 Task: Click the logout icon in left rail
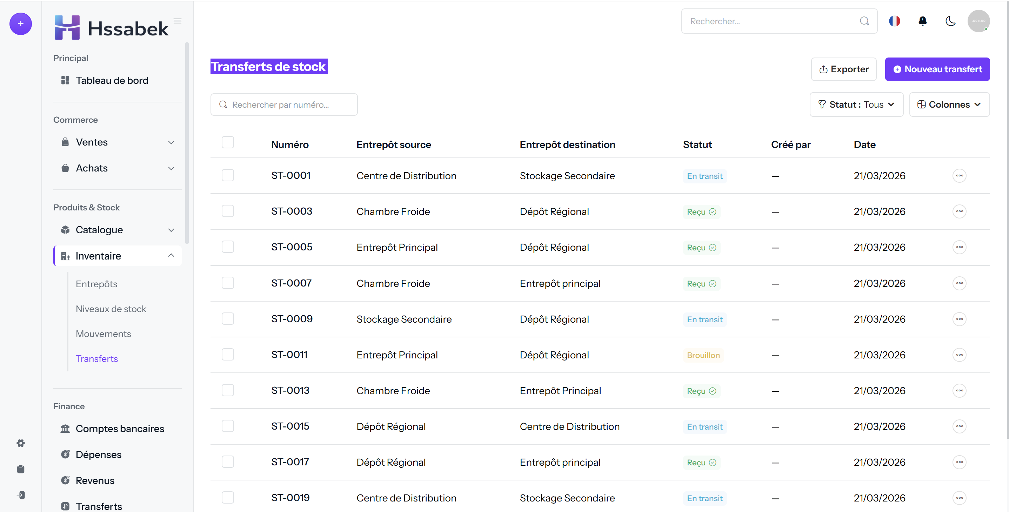click(x=21, y=495)
